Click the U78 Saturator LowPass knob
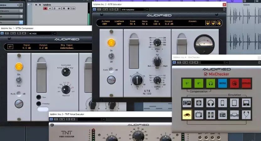 (157, 80)
